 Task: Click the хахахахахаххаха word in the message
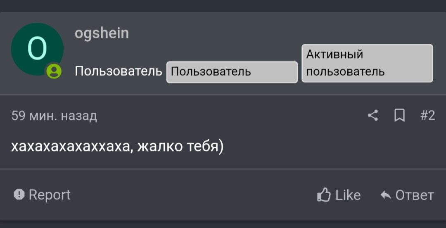point(71,147)
